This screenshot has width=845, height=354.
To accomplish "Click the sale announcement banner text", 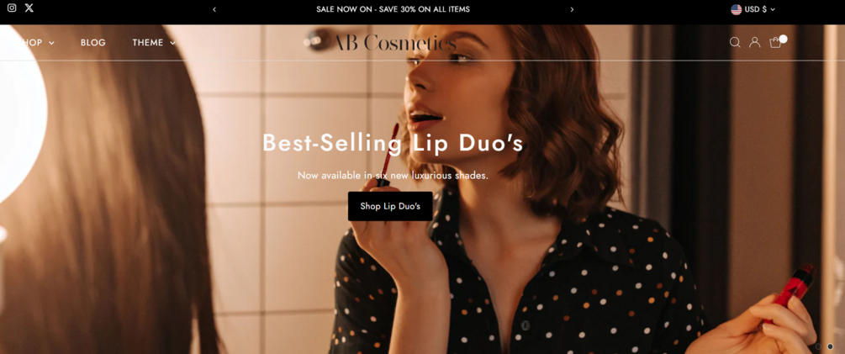I will click(x=393, y=9).
